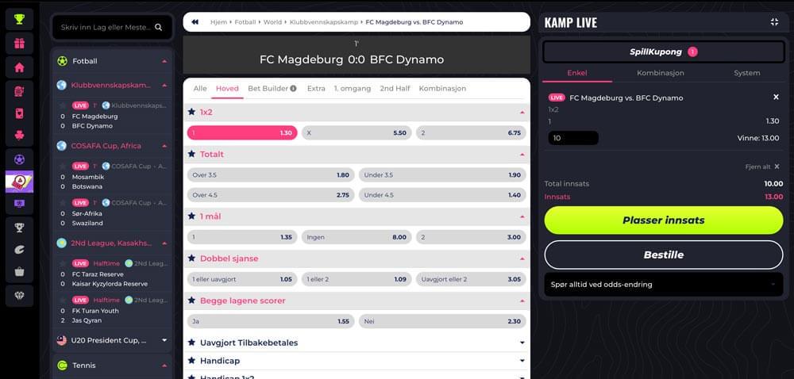The width and height of the screenshot is (794, 379).
Task: Pick the away win odds 6.75
Action: (471, 133)
